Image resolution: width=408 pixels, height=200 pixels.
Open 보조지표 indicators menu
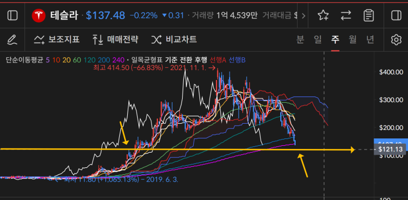pyautogui.click(x=56, y=39)
